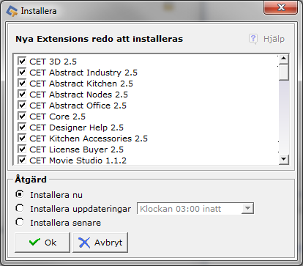Click the Installera app icon in title bar
Image resolution: width=303 pixels, height=266 pixels.
pyautogui.click(x=12, y=11)
